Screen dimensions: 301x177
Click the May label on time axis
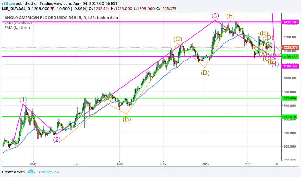coord(33,164)
